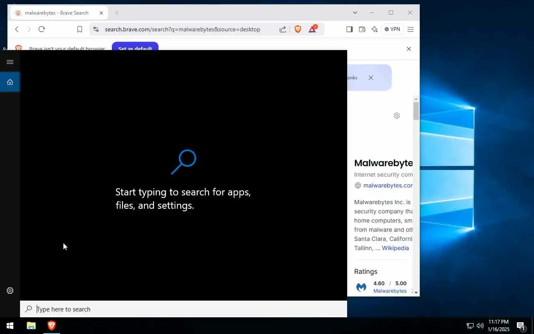Click the Malwarebytes rating source link
The width and height of the screenshot is (534, 334).
(x=390, y=291)
